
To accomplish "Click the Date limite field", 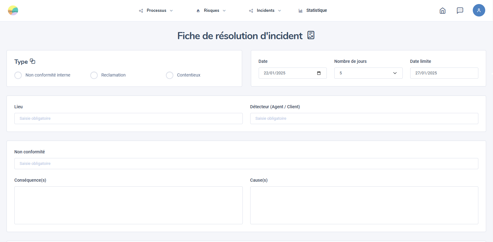I will (x=444, y=73).
